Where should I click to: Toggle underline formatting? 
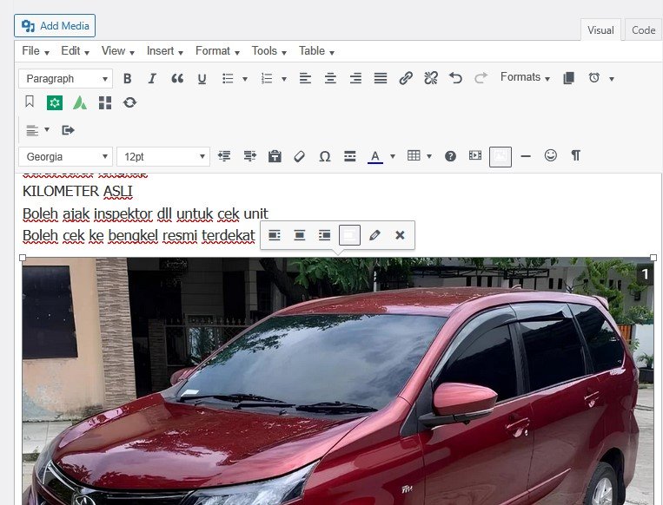tap(202, 79)
